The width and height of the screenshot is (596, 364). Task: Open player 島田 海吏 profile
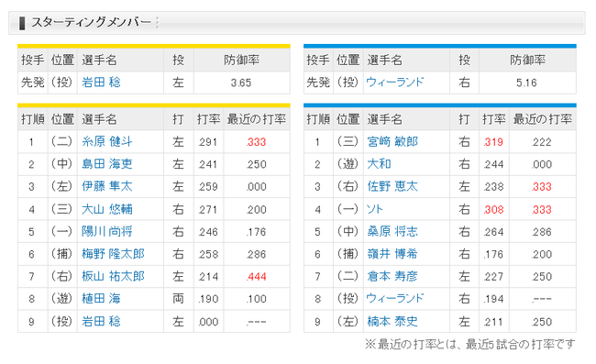[x=106, y=164]
